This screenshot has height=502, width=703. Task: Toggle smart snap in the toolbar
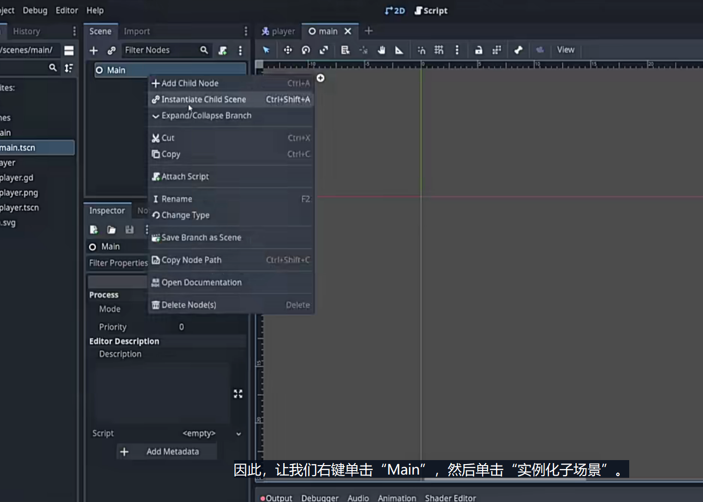pos(421,50)
